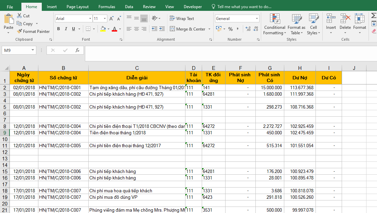This screenshot has width=377, height=213.
Task: Select column C header
Action: click(x=137, y=68)
